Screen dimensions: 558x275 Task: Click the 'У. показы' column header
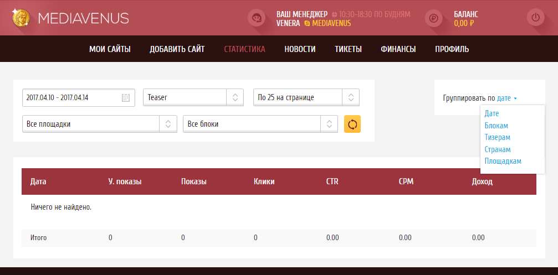tap(125, 181)
